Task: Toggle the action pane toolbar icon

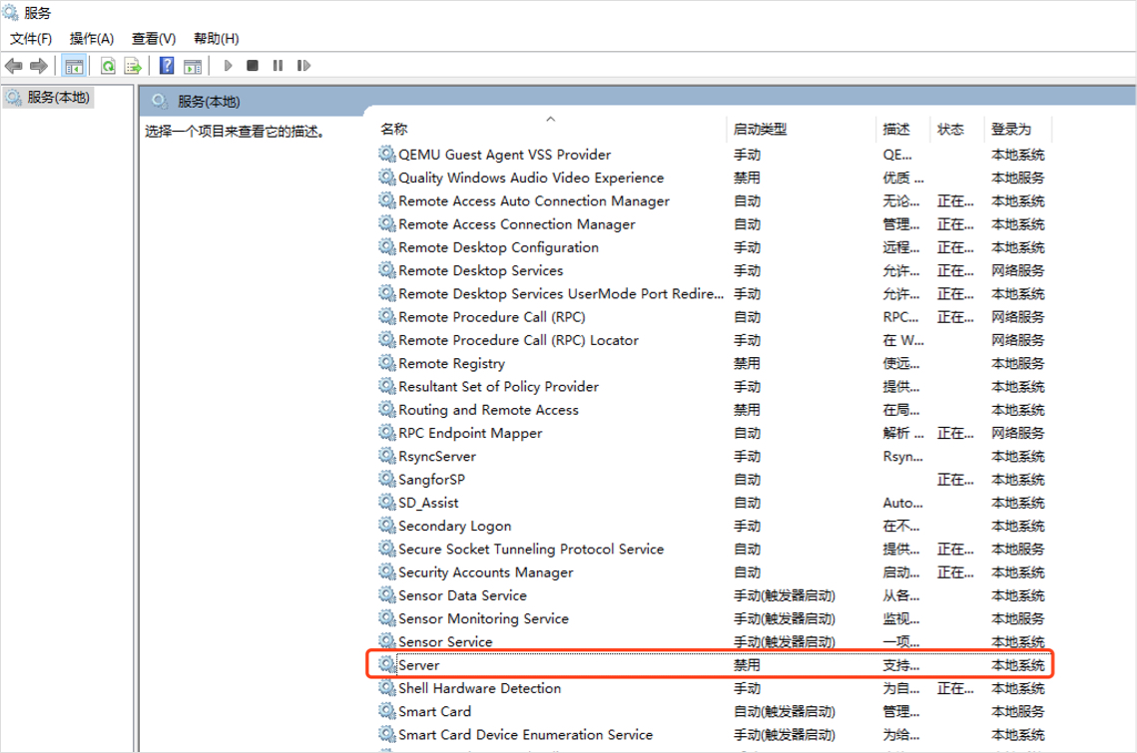Action: (193, 66)
